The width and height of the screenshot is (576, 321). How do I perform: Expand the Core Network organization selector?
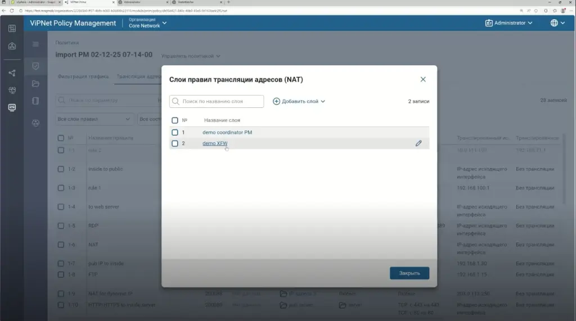click(x=147, y=23)
